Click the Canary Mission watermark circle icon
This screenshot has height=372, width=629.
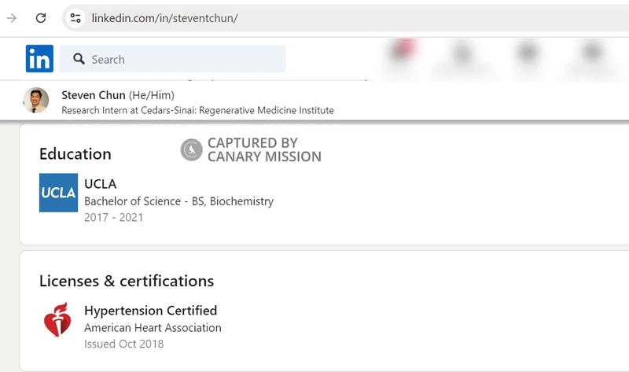click(x=191, y=149)
